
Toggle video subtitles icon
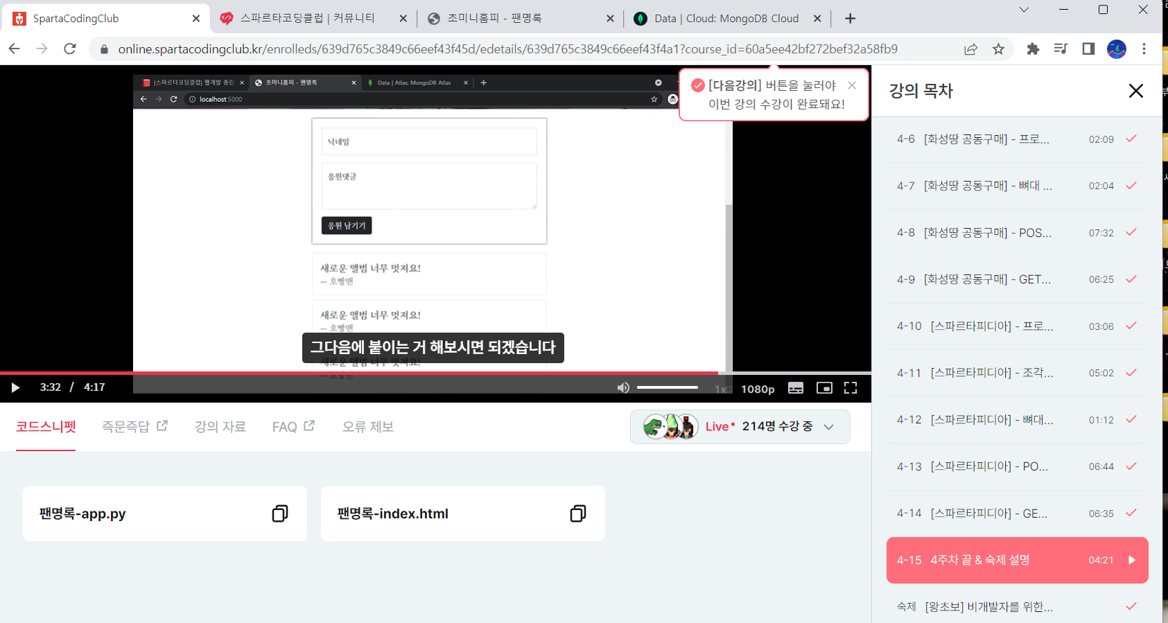[x=796, y=388]
